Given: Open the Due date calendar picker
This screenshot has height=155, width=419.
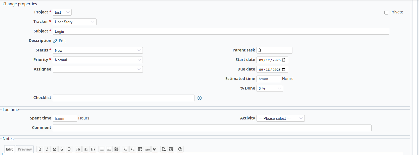Looking at the screenshot, I should pyautogui.click(x=284, y=69).
